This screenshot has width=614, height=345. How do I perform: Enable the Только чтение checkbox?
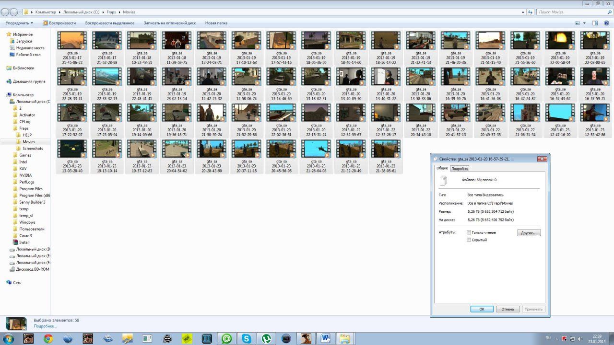(x=469, y=232)
